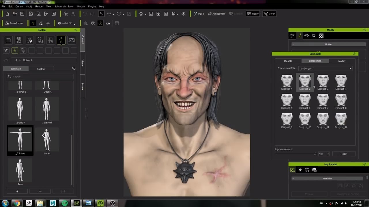Viewport: 369px width, 207px height.
Task: Click the theater masks expression subcategory icon
Action: pyautogui.click(x=23, y=51)
